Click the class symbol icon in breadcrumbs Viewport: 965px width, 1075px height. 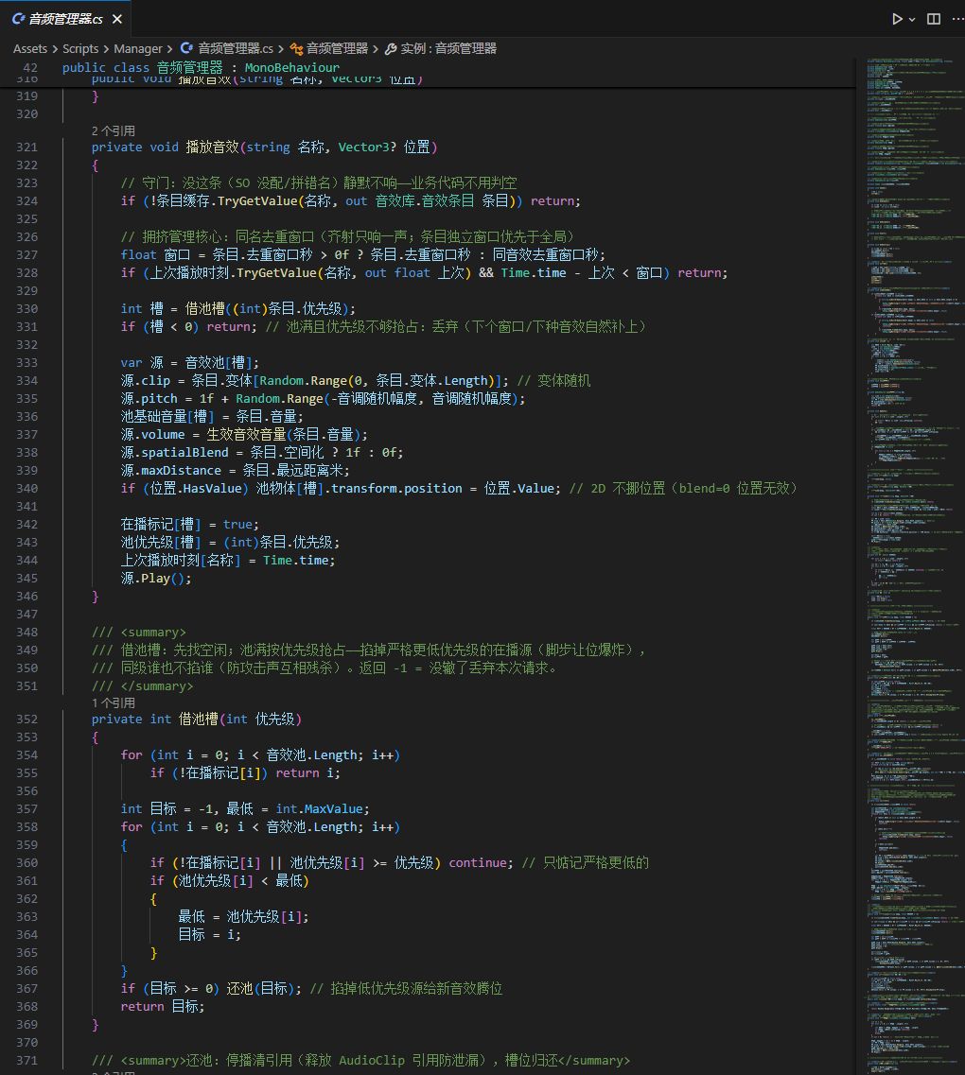coord(296,48)
